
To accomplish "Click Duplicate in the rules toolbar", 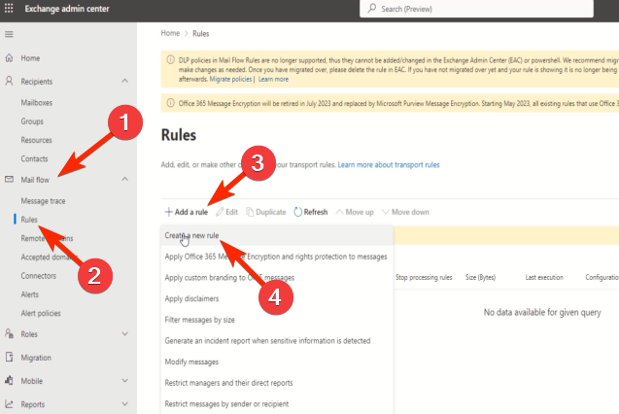I will tap(266, 212).
